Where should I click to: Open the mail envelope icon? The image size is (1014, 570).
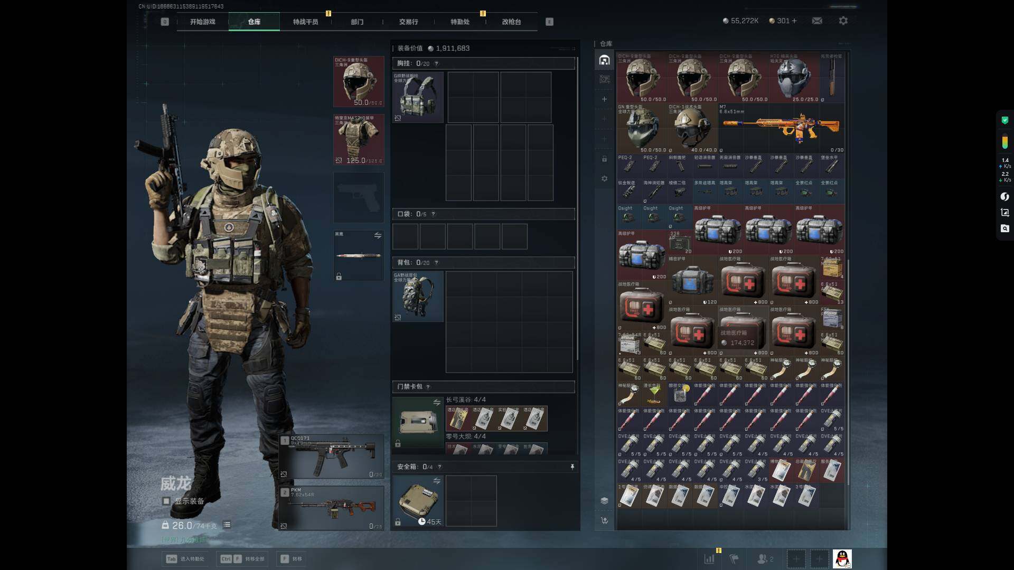817,21
